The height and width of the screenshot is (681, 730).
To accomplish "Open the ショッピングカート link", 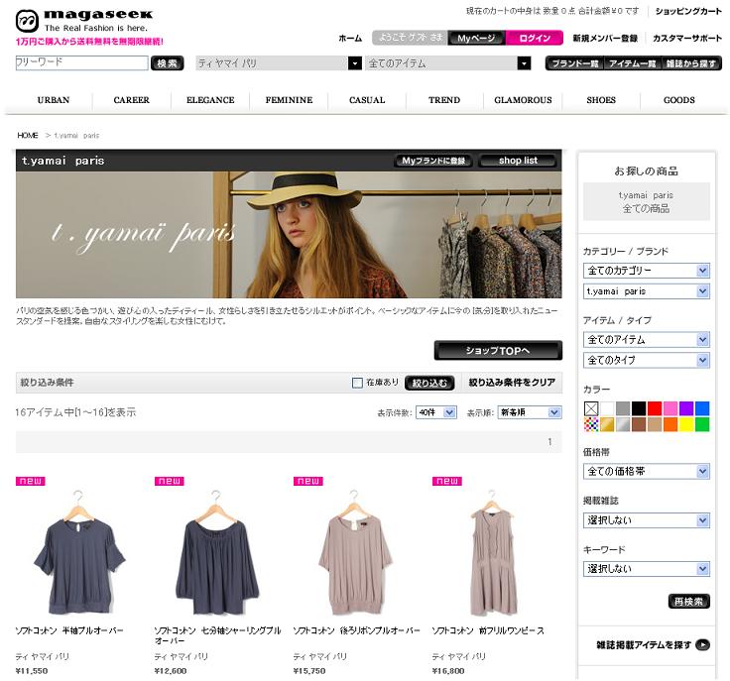I will point(688,11).
